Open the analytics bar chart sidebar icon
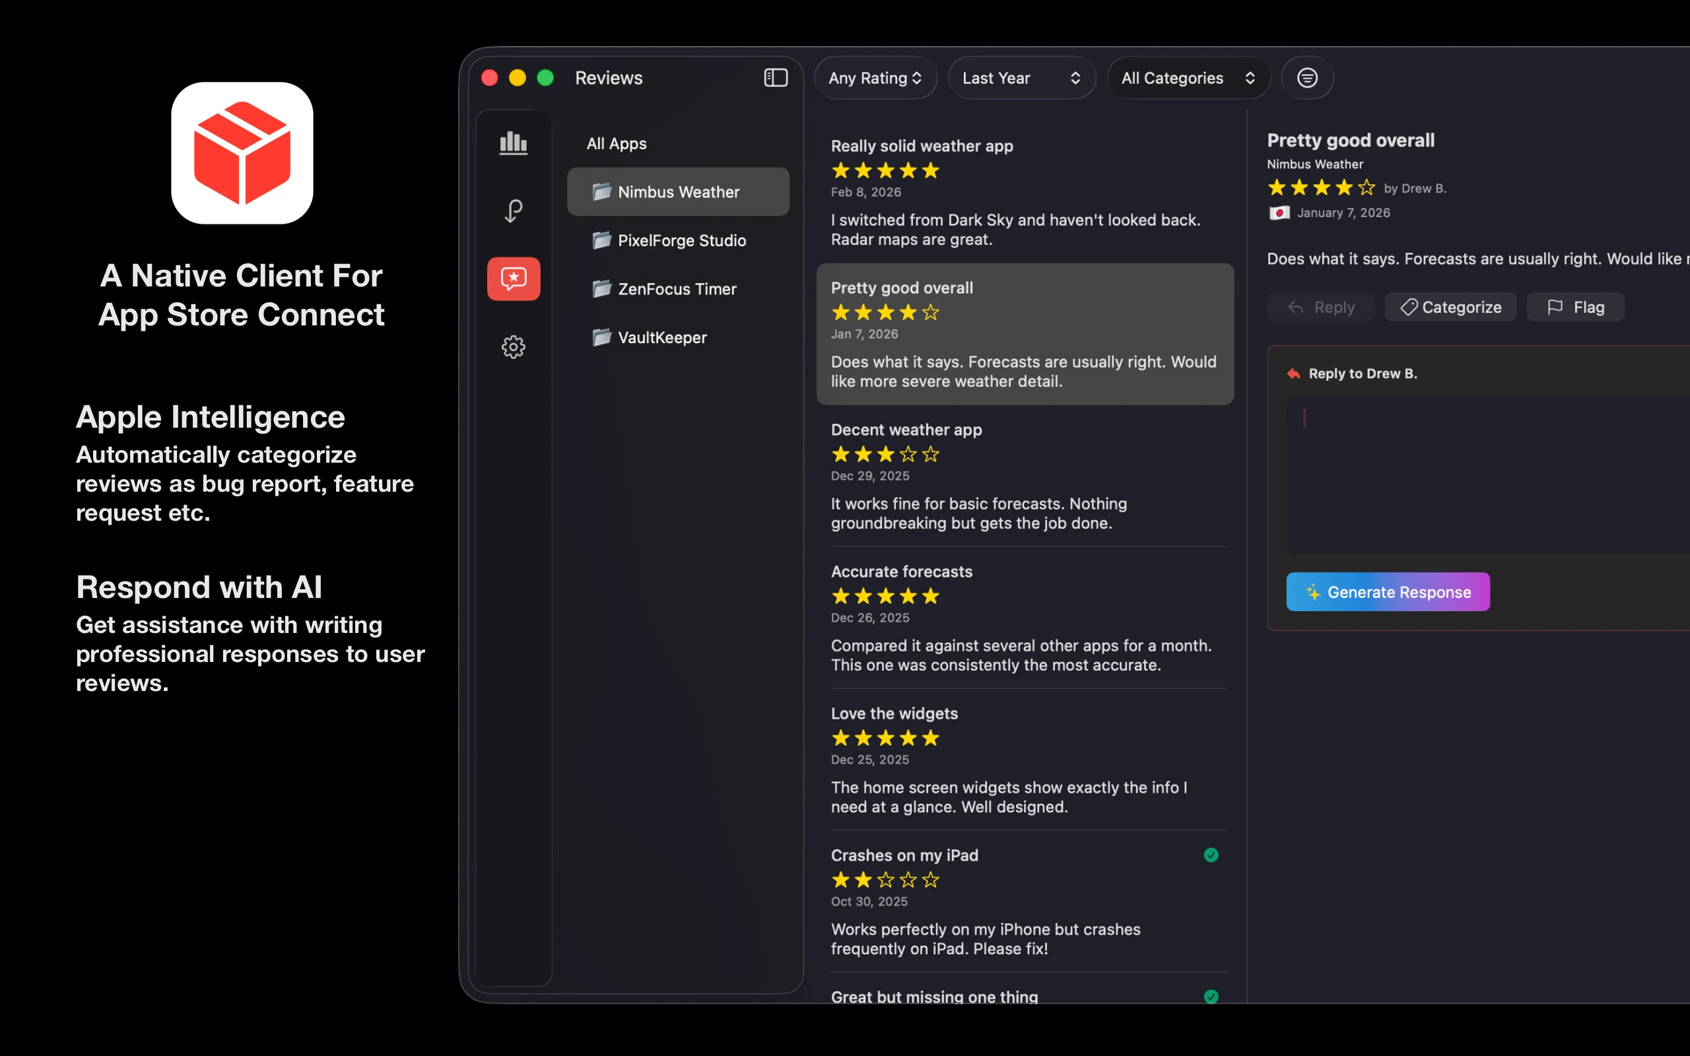This screenshot has width=1690, height=1056. (x=514, y=143)
